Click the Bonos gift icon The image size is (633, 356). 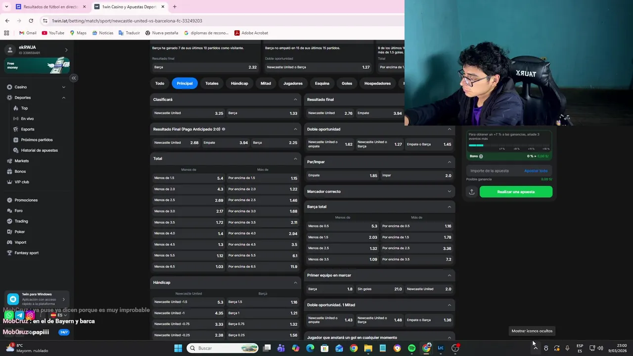tap(9, 172)
